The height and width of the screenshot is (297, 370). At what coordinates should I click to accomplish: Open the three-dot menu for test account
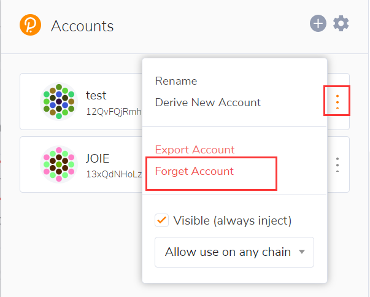point(337,102)
